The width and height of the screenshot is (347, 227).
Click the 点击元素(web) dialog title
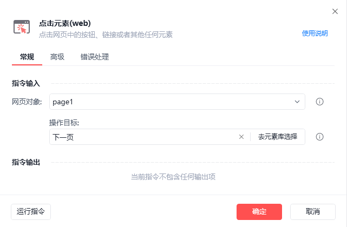pyautogui.click(x=65, y=23)
